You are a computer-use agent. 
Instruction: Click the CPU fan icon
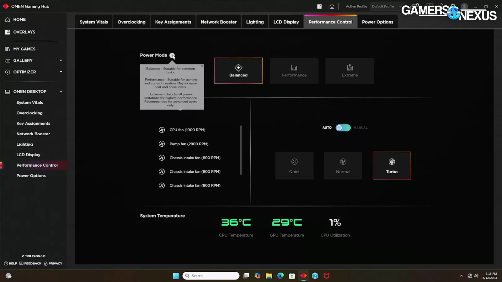[162, 130]
